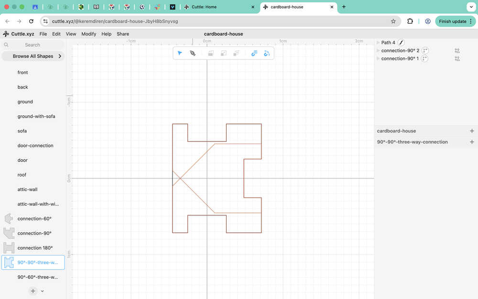The height and width of the screenshot is (299, 478).
Task: Expand the connection-90° 2 layer
Action: point(378,51)
